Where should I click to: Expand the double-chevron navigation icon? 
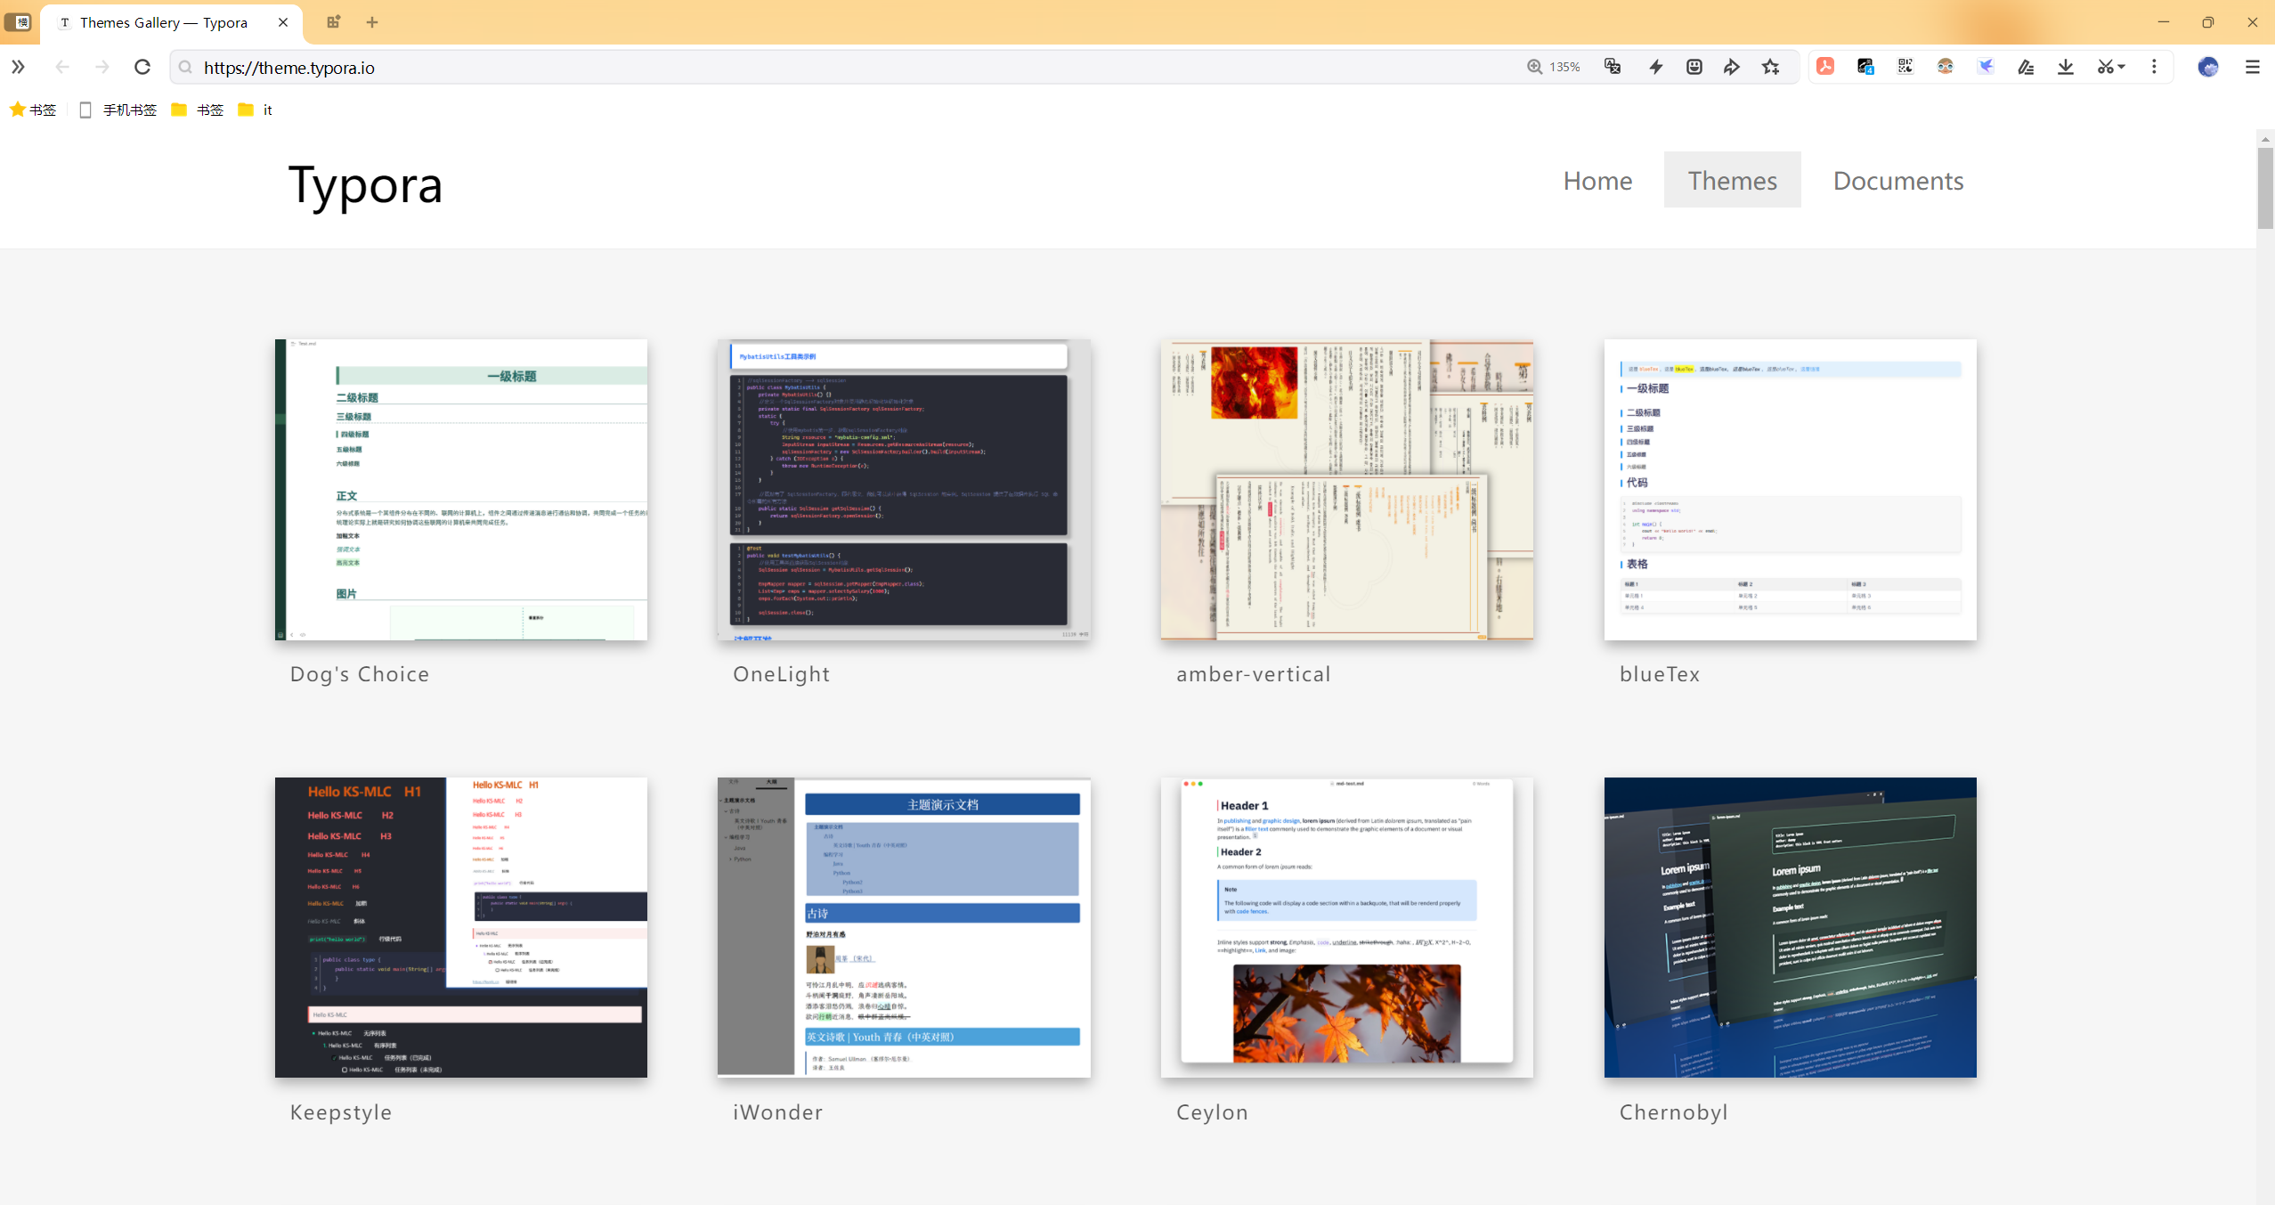18,67
